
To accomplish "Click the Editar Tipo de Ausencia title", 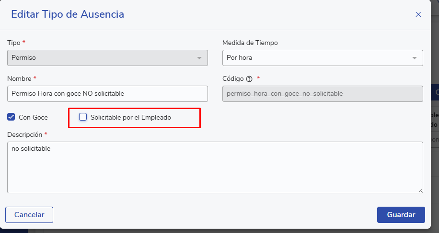I will tap(68, 14).
